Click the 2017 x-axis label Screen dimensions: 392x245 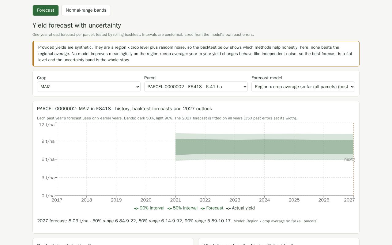(x=57, y=200)
